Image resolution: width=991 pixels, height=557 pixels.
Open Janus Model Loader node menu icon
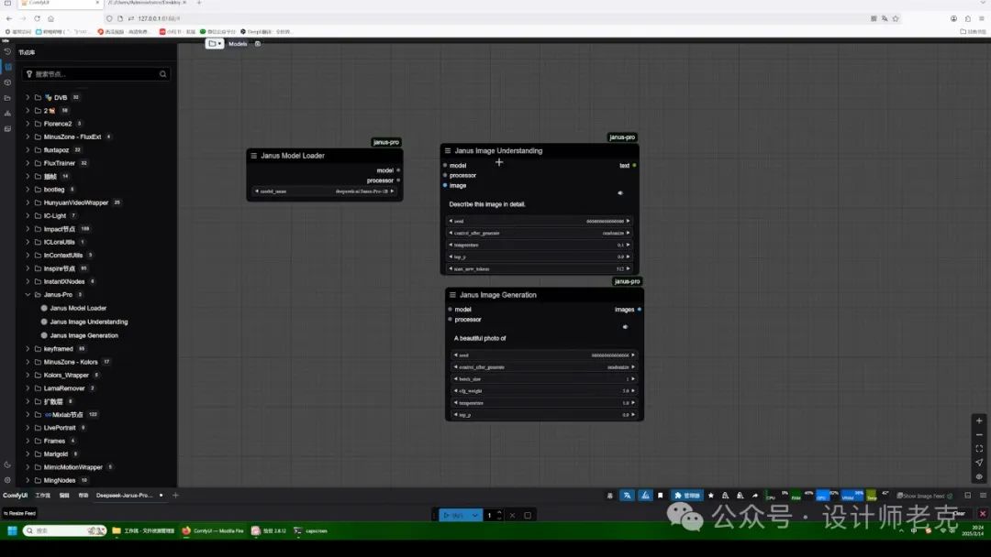click(254, 155)
